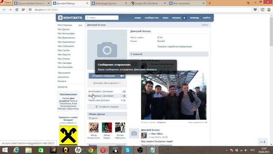Open Моя Страница in sidebar
The width and height of the screenshot is (273, 154).
click(x=65, y=25)
